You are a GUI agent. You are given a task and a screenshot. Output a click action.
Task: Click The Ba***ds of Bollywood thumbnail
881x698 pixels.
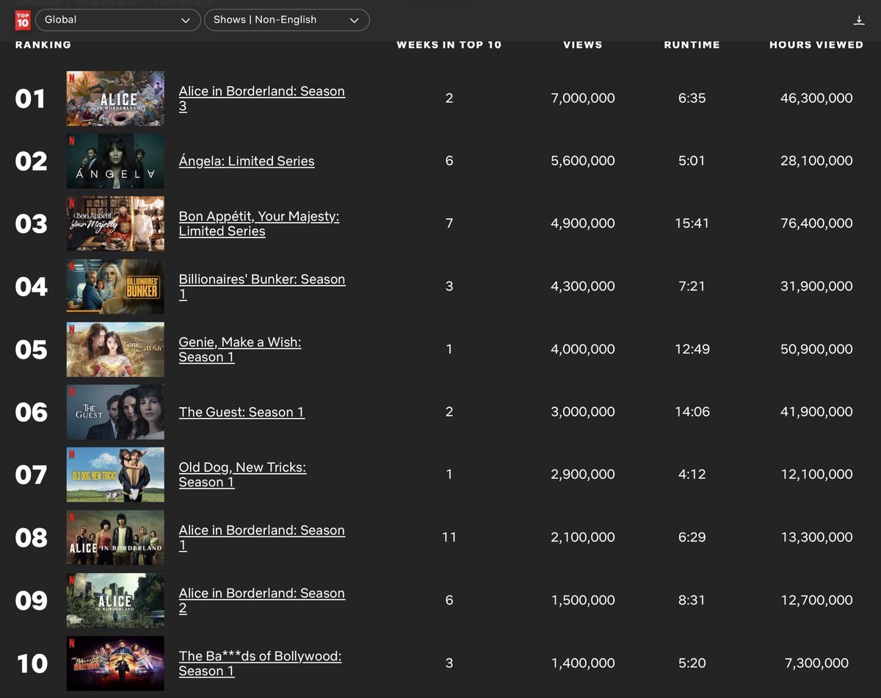115,663
